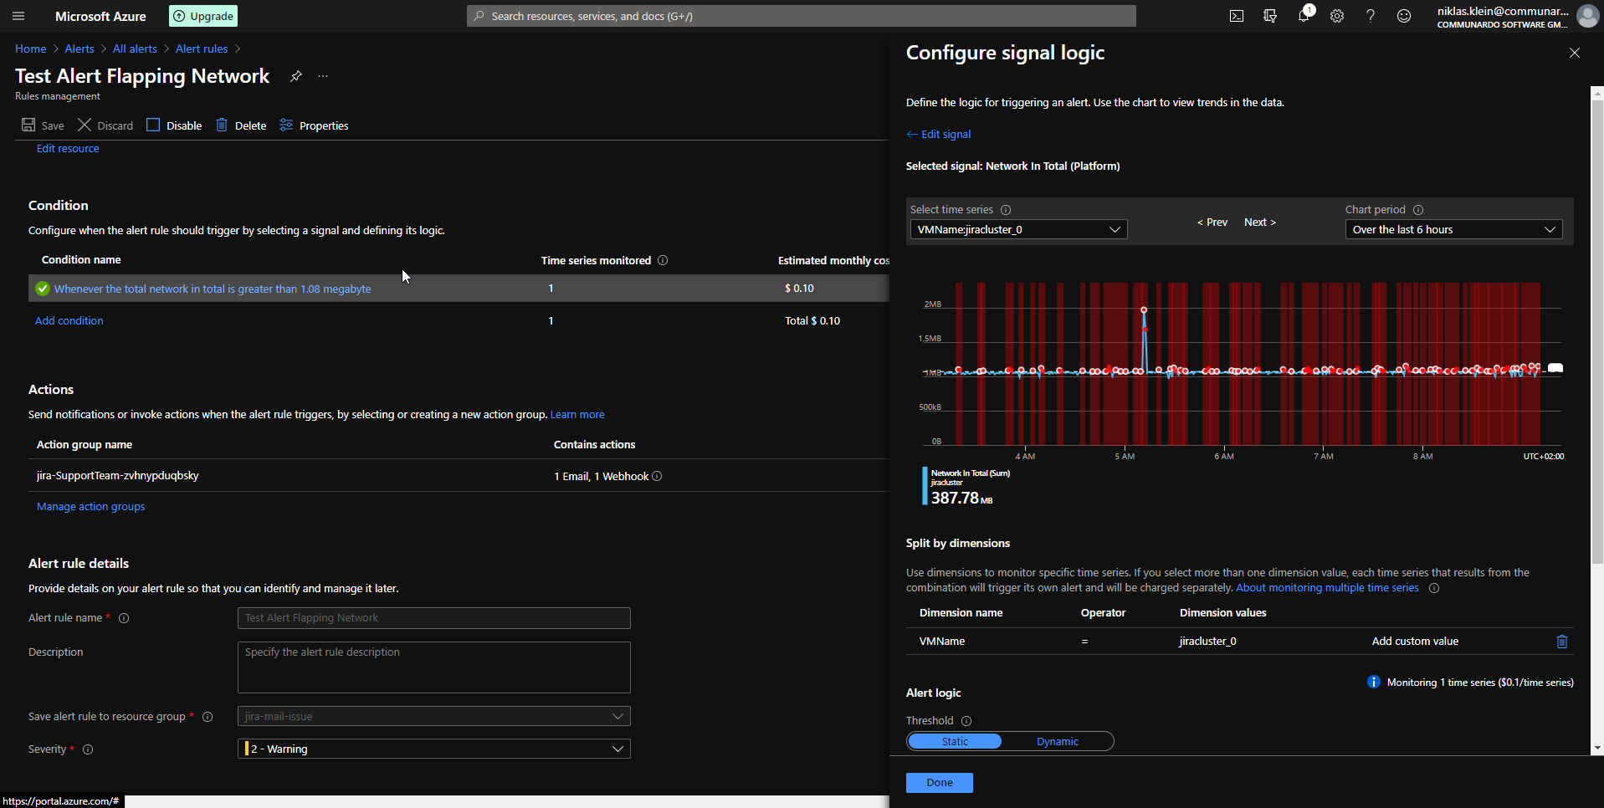This screenshot has height=808, width=1604.
Task: Click the 5 AM spike data point on chart
Action: (1144, 310)
